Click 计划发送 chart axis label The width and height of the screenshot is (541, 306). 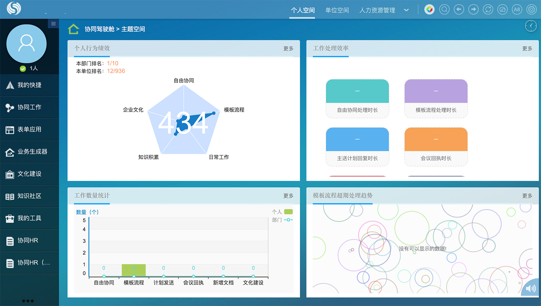coord(164,283)
